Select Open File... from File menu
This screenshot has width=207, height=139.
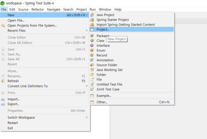(45, 20)
